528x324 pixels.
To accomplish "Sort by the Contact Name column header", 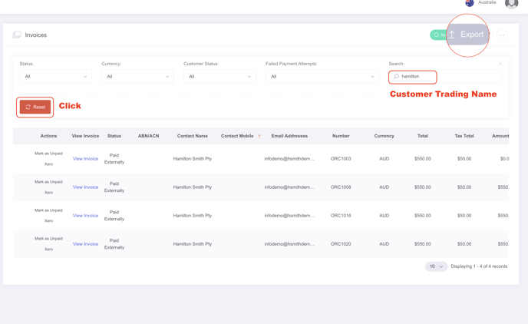I will click(193, 136).
